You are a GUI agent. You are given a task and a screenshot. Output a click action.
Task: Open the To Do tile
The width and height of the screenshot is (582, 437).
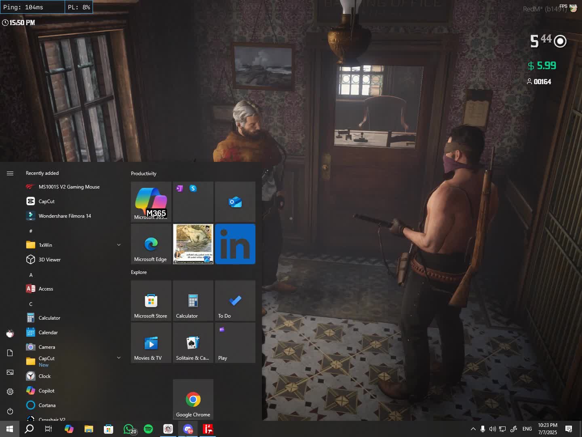point(235,301)
